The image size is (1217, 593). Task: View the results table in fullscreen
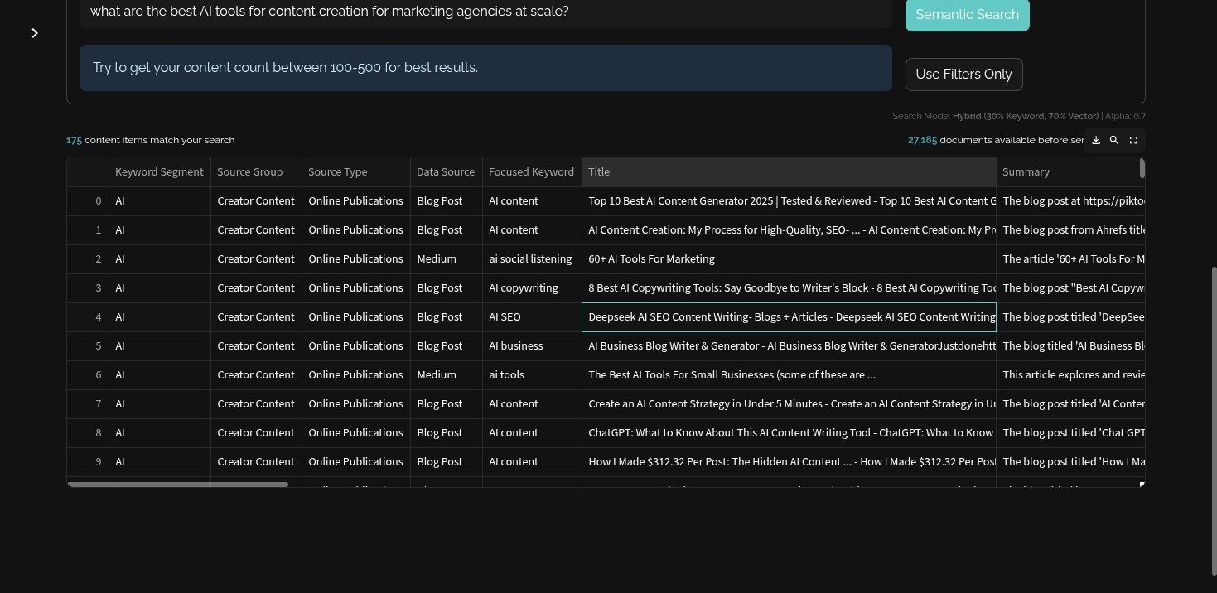point(1133,141)
